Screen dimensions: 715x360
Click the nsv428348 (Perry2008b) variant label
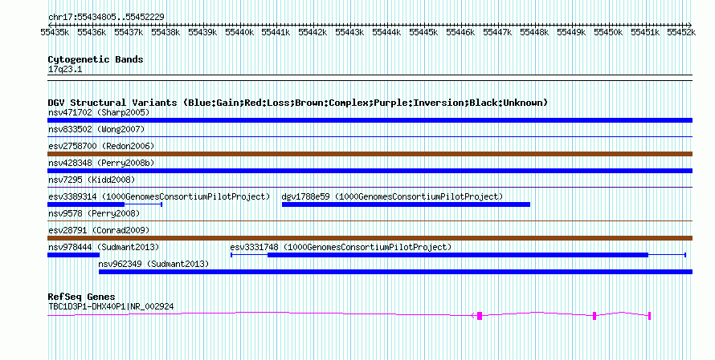(101, 163)
